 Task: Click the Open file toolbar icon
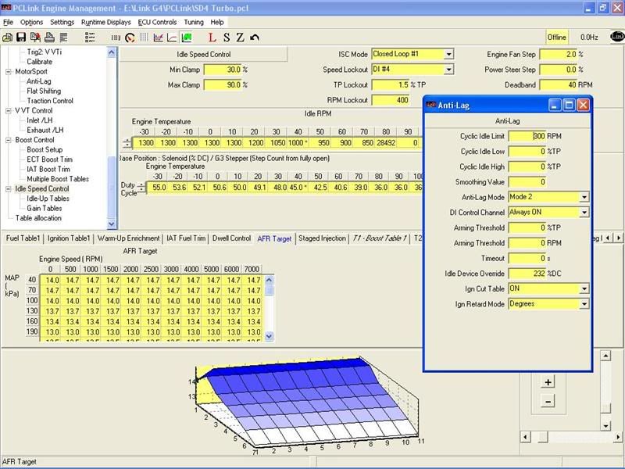pyautogui.click(x=8, y=38)
